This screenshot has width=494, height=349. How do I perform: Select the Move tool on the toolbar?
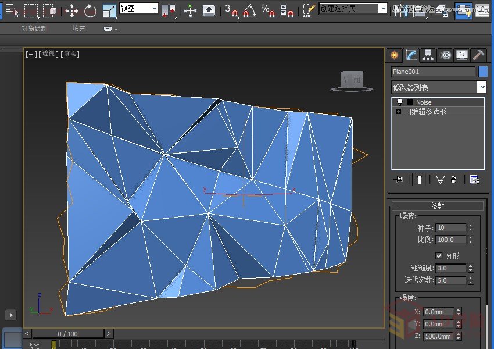click(72, 10)
